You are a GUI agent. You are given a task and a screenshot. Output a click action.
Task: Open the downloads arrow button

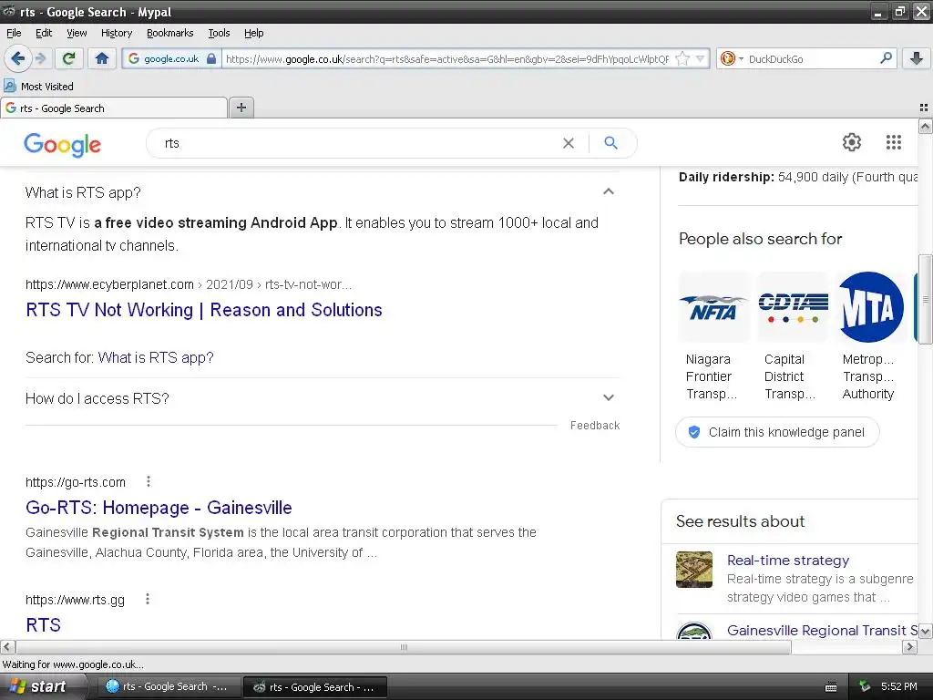point(917,58)
